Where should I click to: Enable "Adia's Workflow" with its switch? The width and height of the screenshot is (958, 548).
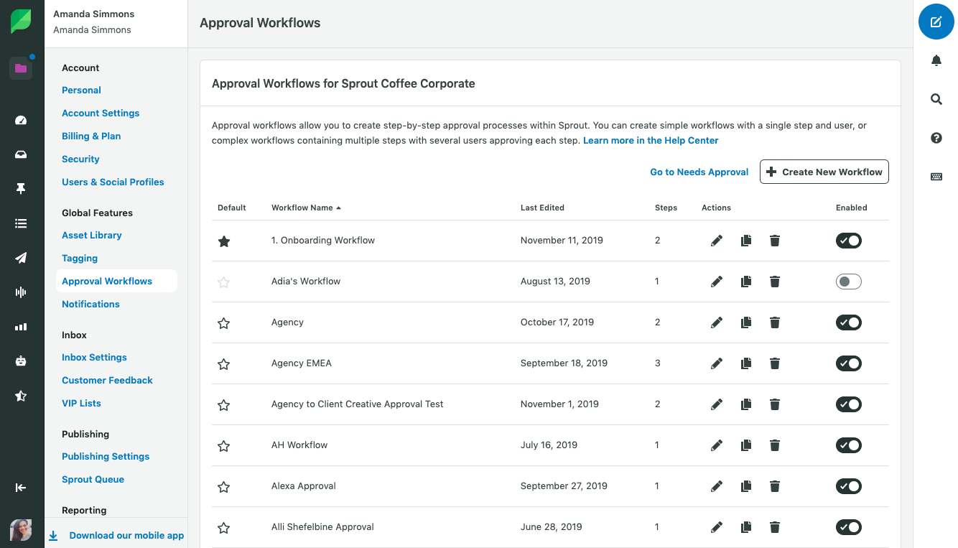tap(848, 282)
